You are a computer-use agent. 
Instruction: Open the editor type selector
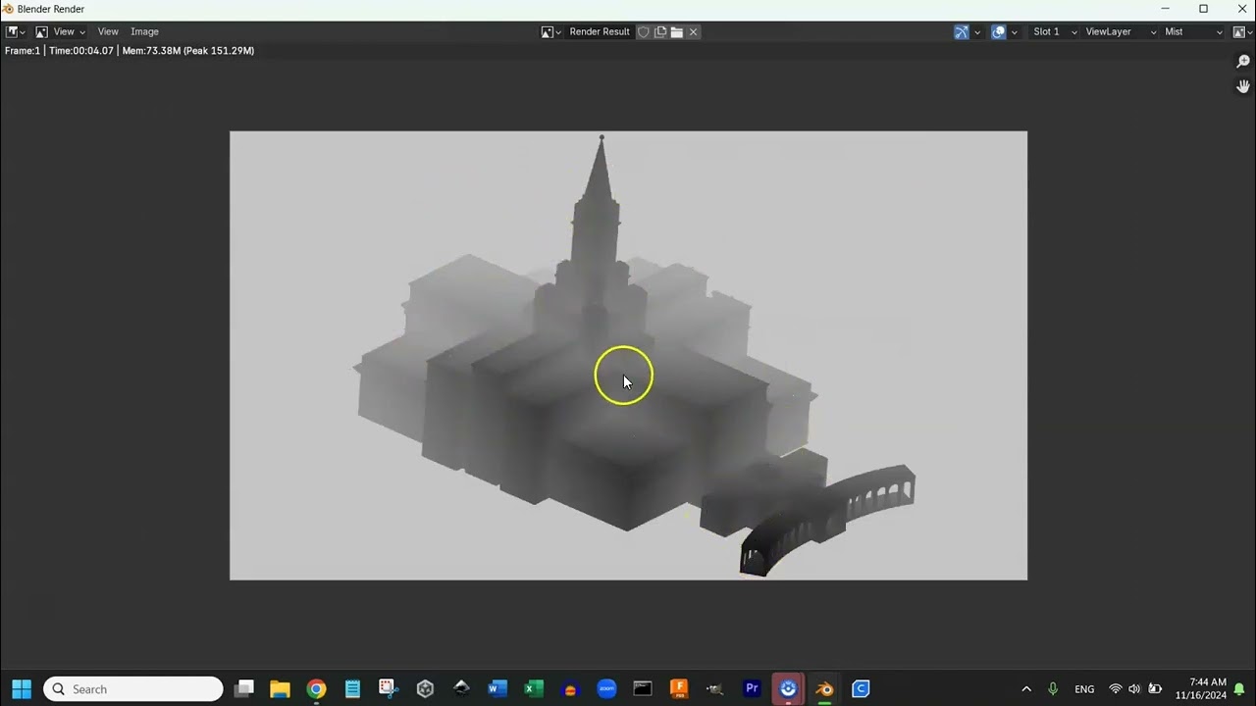pos(15,31)
